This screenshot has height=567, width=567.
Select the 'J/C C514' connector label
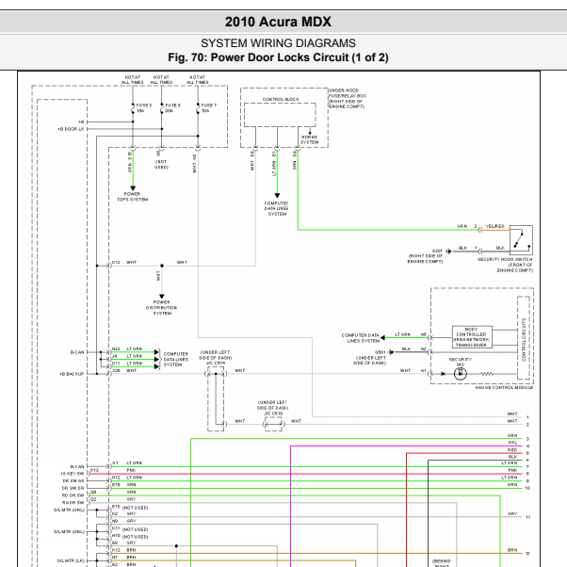(216, 363)
